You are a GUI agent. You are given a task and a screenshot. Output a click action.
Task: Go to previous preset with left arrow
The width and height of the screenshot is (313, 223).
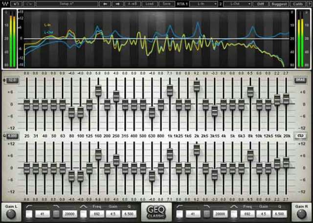tap(105, 4)
